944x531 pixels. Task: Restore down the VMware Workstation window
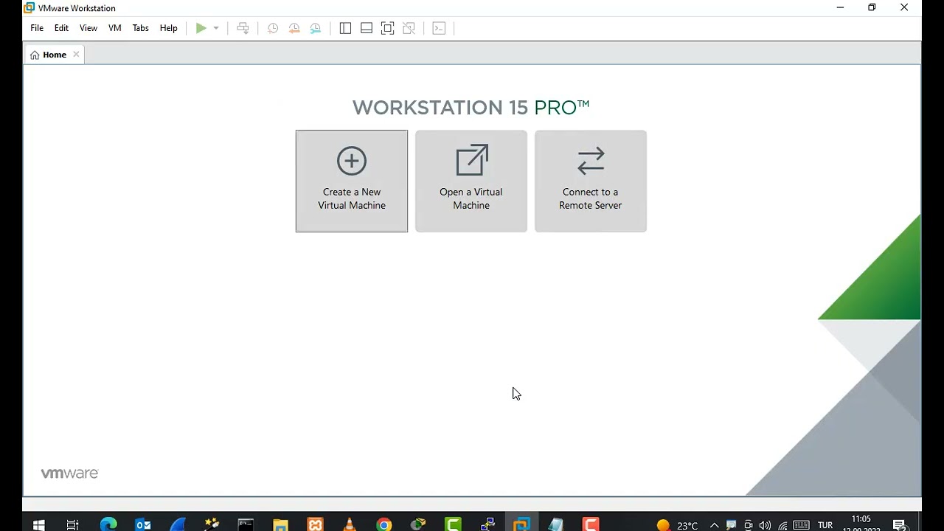pyautogui.click(x=872, y=7)
